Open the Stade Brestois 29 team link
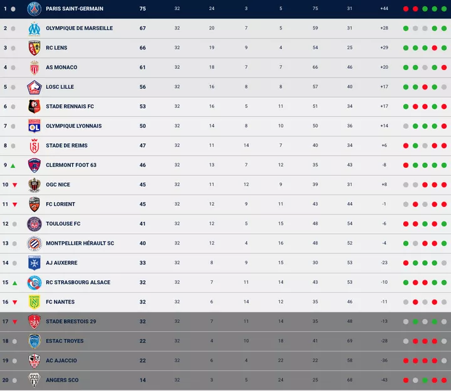451x391 pixels. pos(71,322)
